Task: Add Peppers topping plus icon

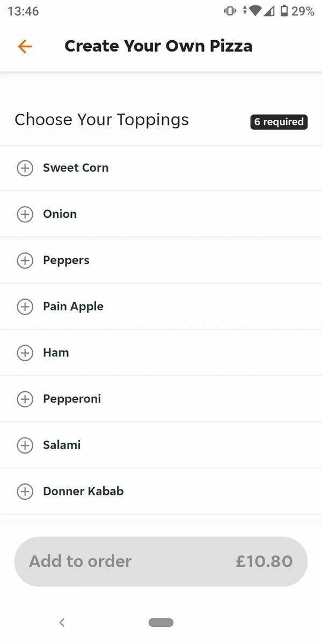Action: coord(25,260)
